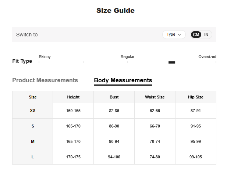Screen dimensions: 227x169
Task: Click the Fit Type slider marker
Action: coord(171,62)
